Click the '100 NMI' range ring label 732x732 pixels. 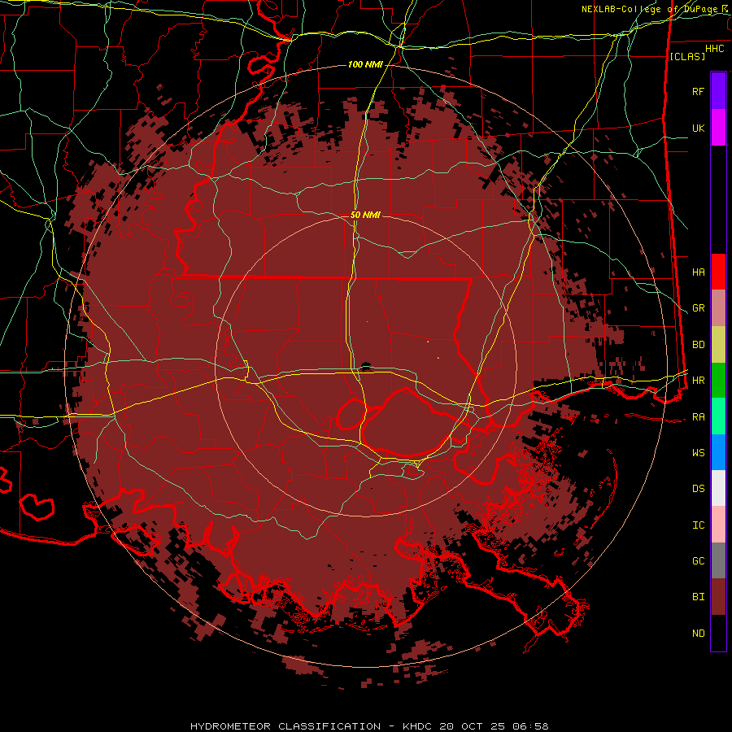click(365, 64)
